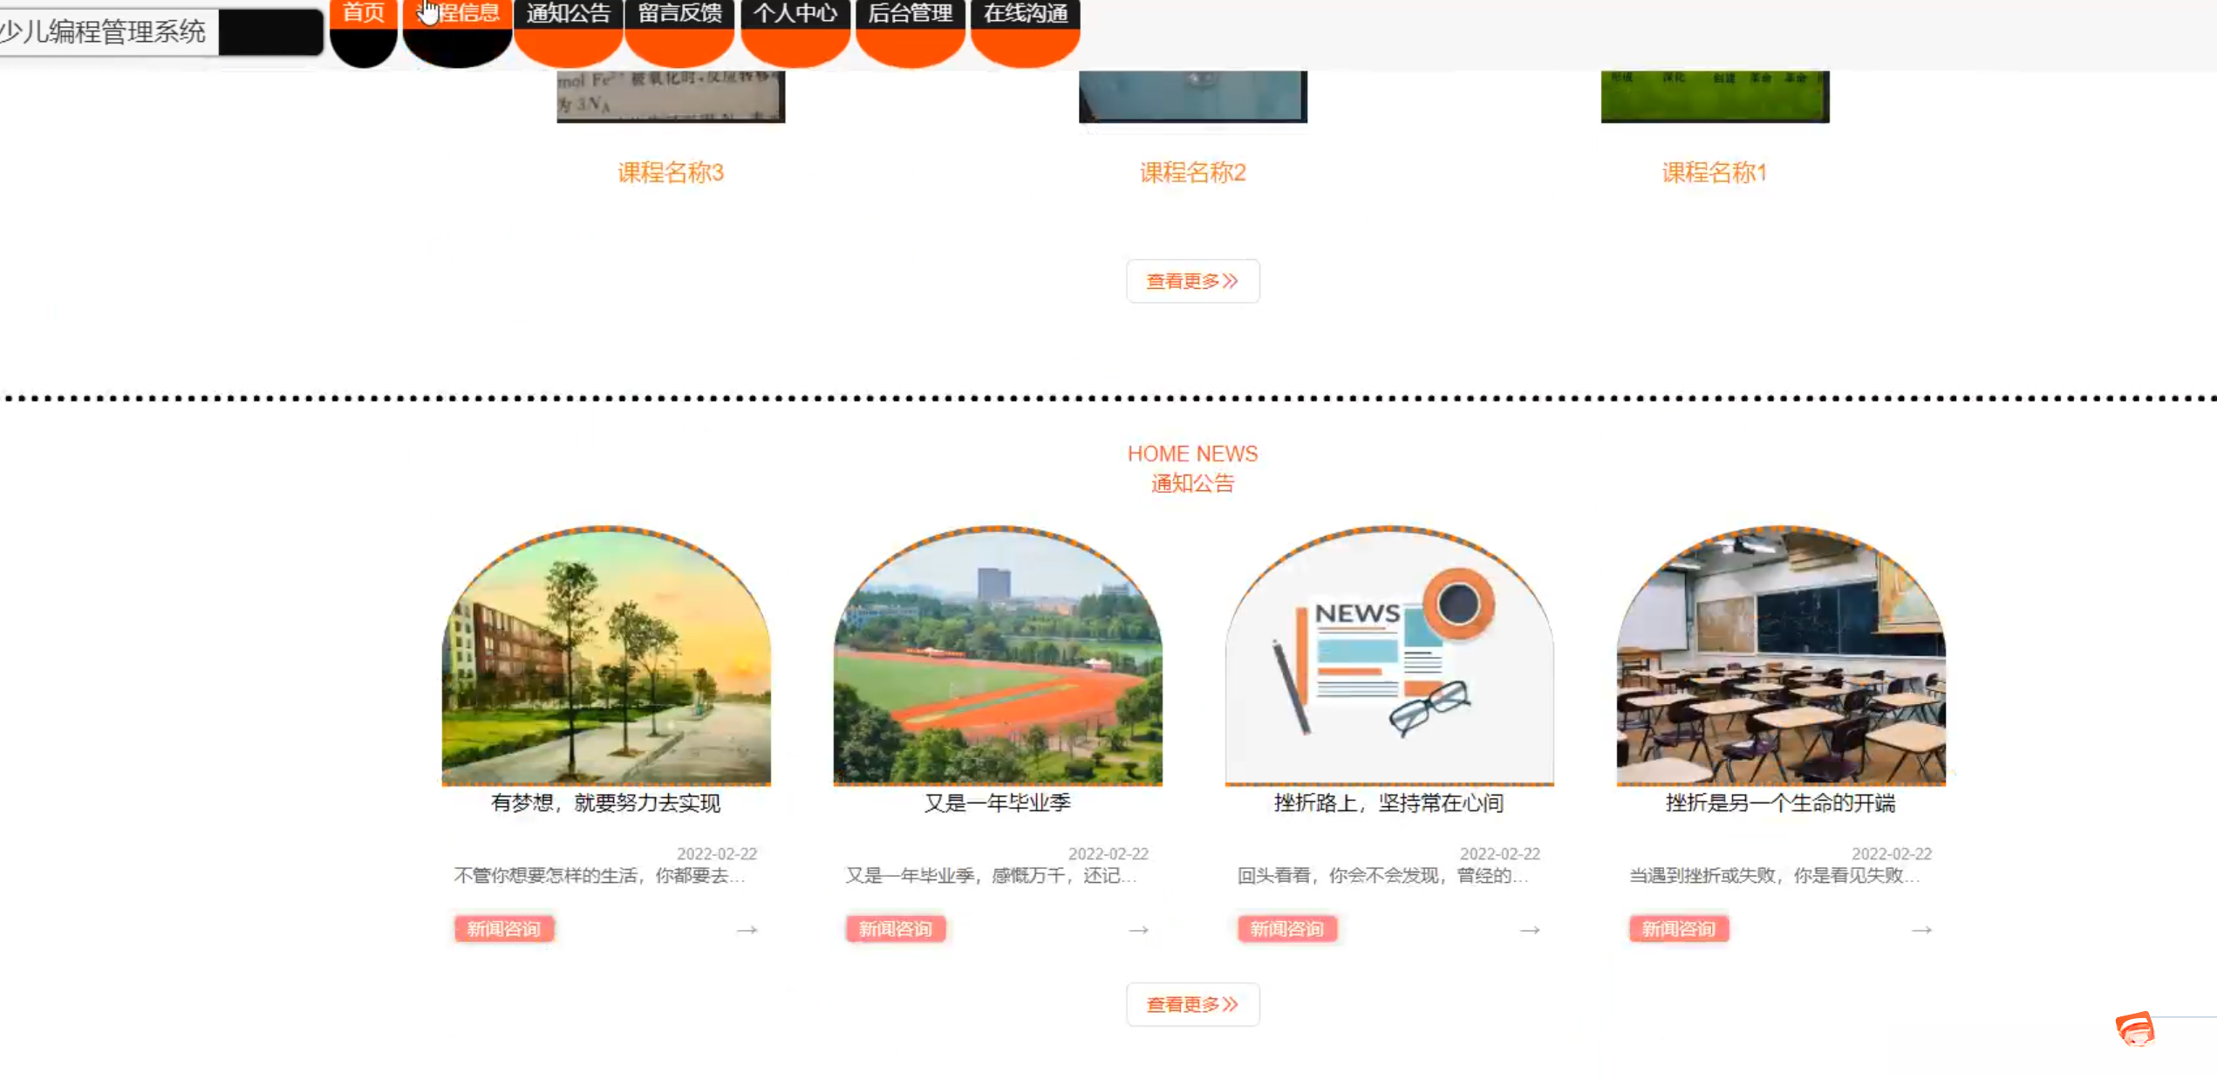
Task: Click arrow icon under 有梦想 news card
Action: click(747, 930)
